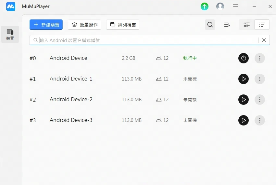Click 未開機 status of Android Device-1

point(190,79)
